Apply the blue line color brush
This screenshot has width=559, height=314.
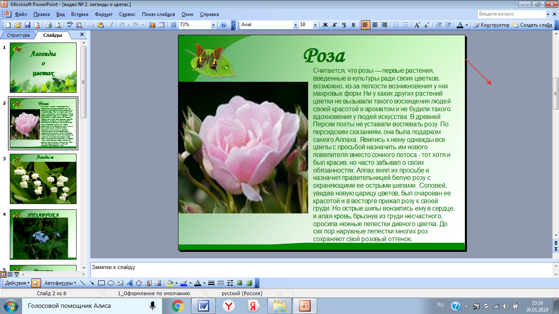pos(184,283)
